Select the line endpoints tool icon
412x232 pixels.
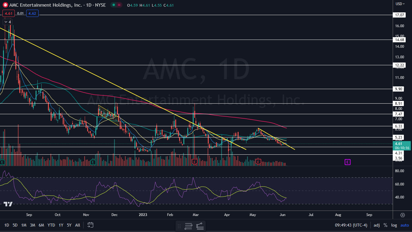200,226
